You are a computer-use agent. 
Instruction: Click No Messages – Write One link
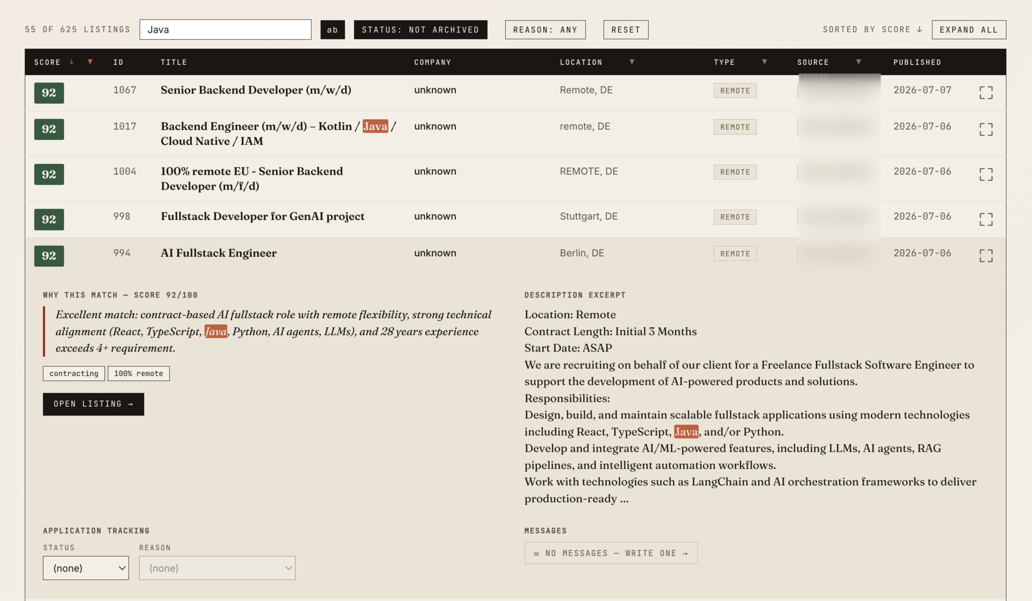pos(611,553)
